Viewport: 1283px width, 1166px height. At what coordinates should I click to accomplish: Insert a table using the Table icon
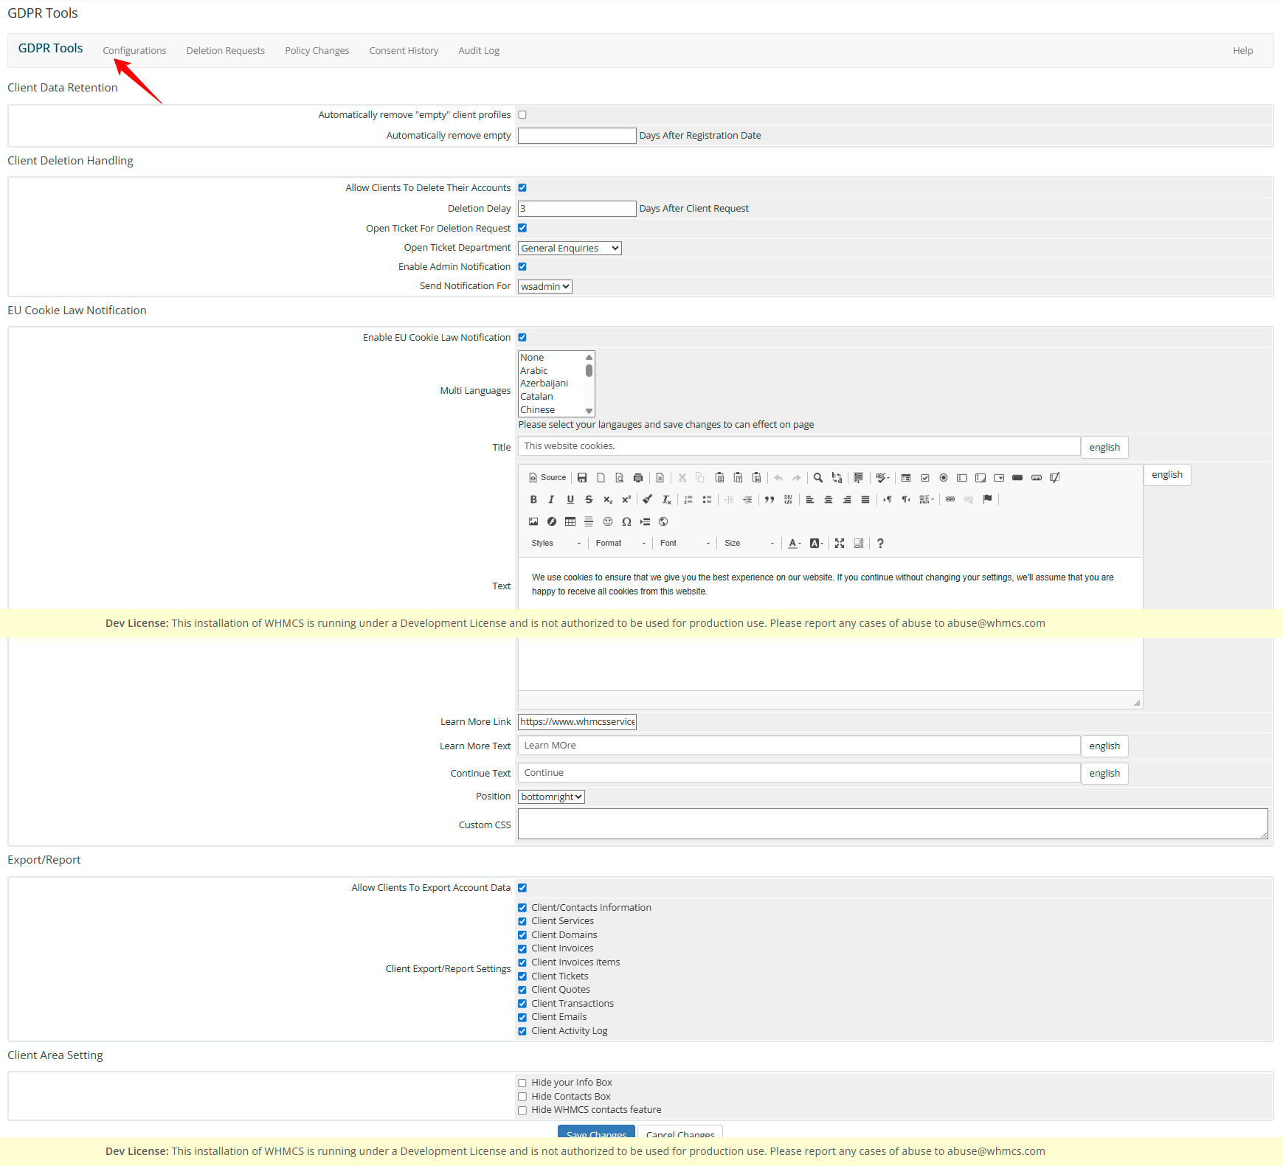[570, 521]
